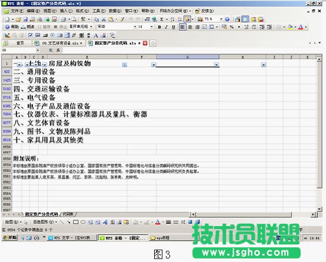Click the Cut scissors icon
Screen dimensions: 326x262
pyautogui.click(x=104, y=19)
